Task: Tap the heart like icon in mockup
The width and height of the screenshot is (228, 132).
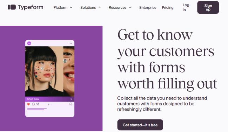Action: point(28,104)
